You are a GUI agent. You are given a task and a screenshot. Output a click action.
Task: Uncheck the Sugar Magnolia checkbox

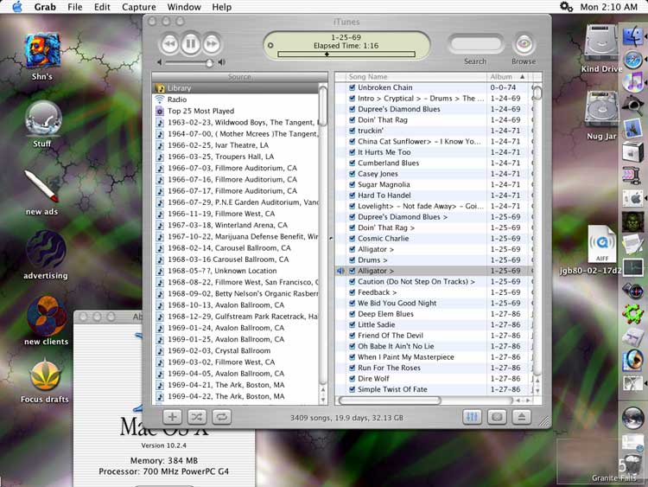tap(353, 184)
